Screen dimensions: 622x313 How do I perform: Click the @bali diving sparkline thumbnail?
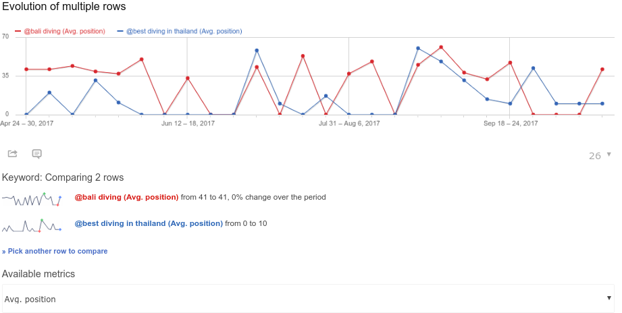tap(32, 199)
